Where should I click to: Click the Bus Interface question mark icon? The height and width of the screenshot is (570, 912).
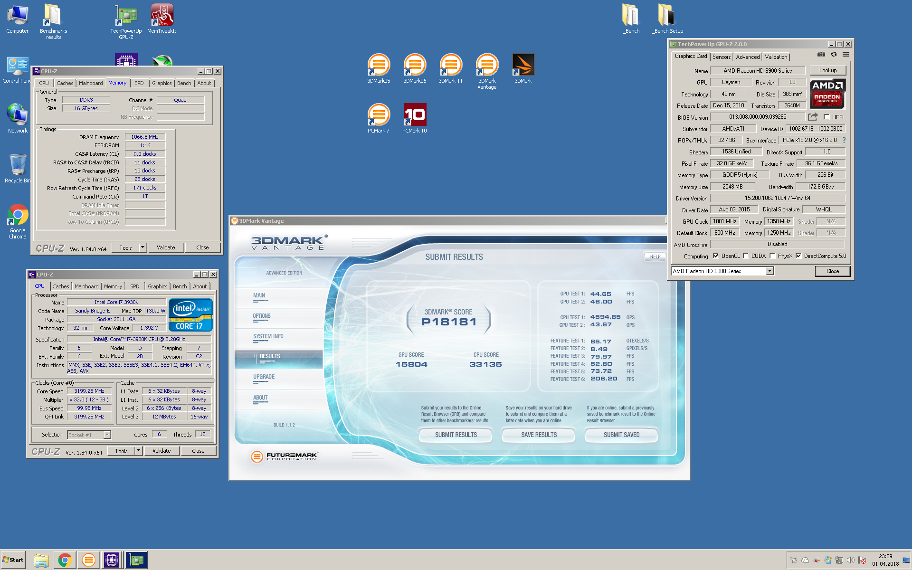click(844, 140)
